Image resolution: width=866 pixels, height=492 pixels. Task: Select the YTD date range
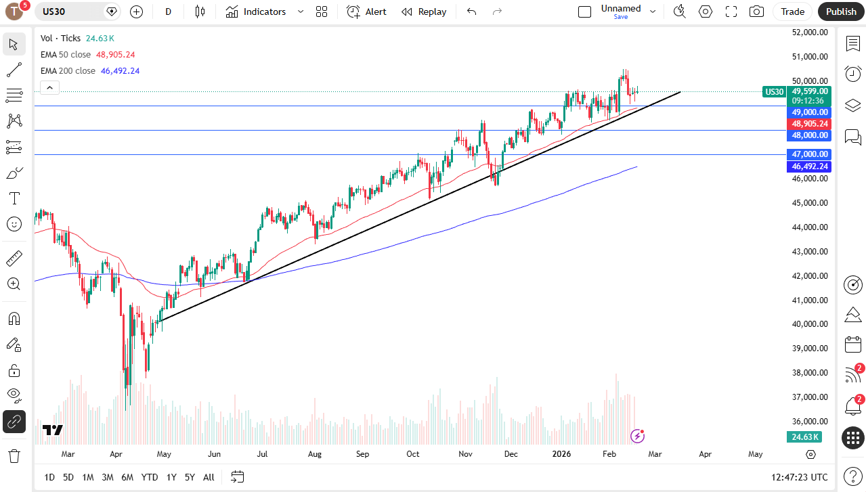point(150,477)
